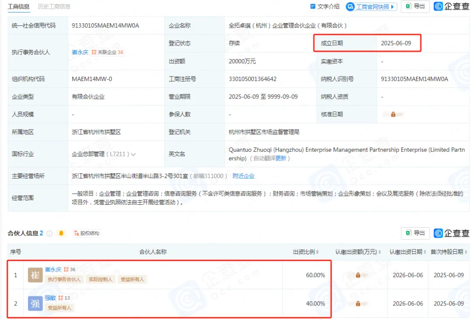Screen dimensions: 473x319
Task: Open 强敏 partner link
Action: tap(50, 298)
